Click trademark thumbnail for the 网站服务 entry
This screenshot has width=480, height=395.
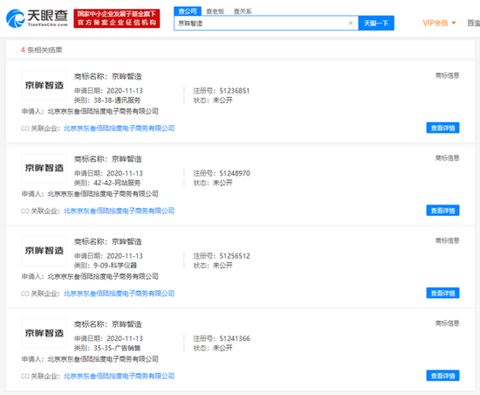(x=45, y=169)
